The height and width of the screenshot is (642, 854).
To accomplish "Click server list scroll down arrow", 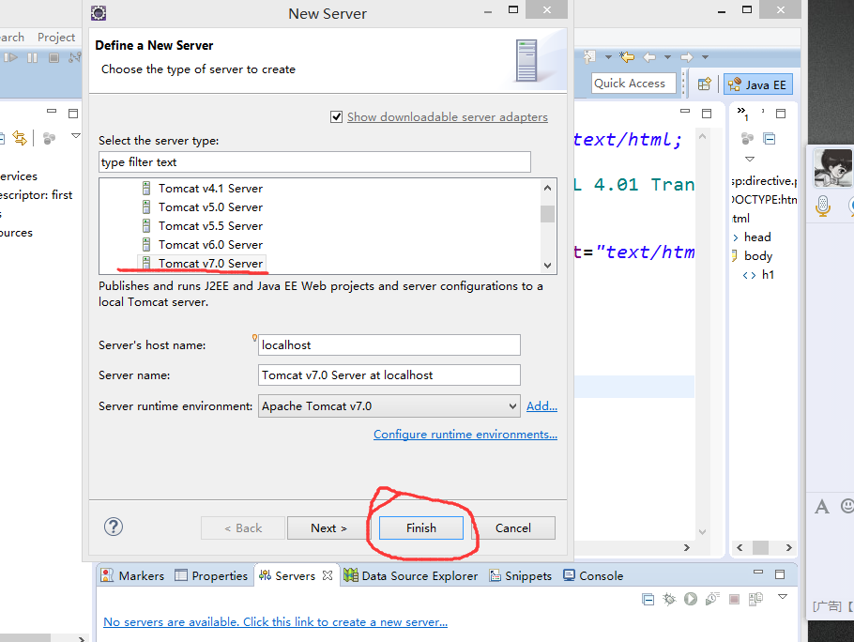I will tap(547, 266).
